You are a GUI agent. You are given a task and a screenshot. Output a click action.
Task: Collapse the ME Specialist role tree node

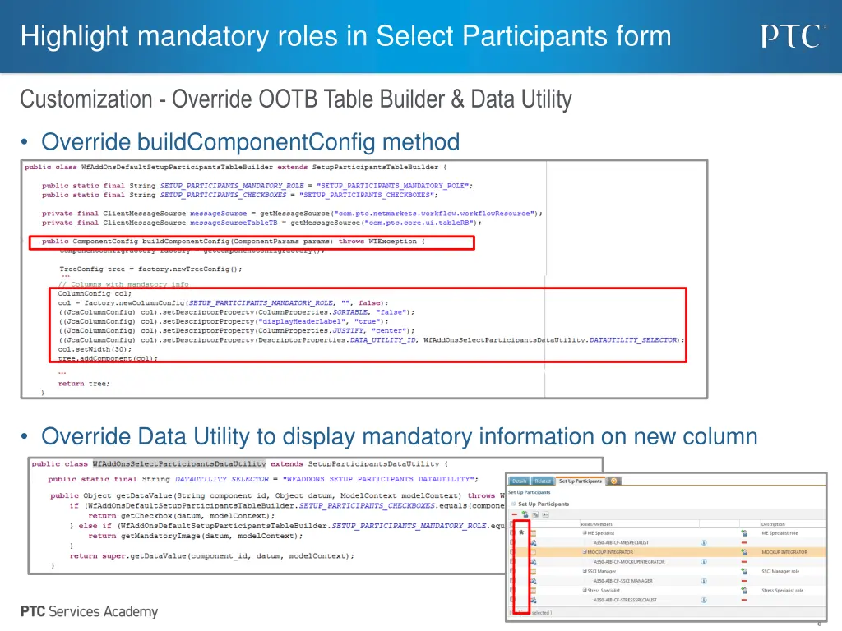(584, 532)
